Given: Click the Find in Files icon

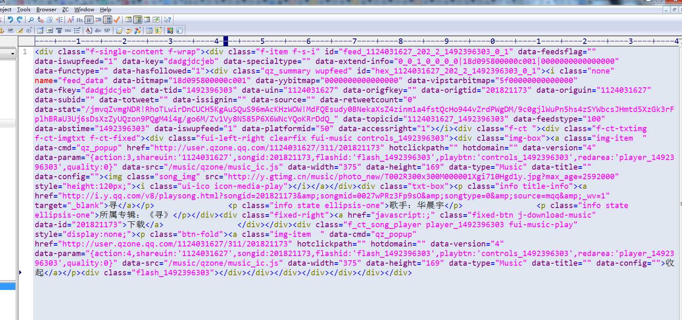Looking at the screenshot, I should pos(50,20).
